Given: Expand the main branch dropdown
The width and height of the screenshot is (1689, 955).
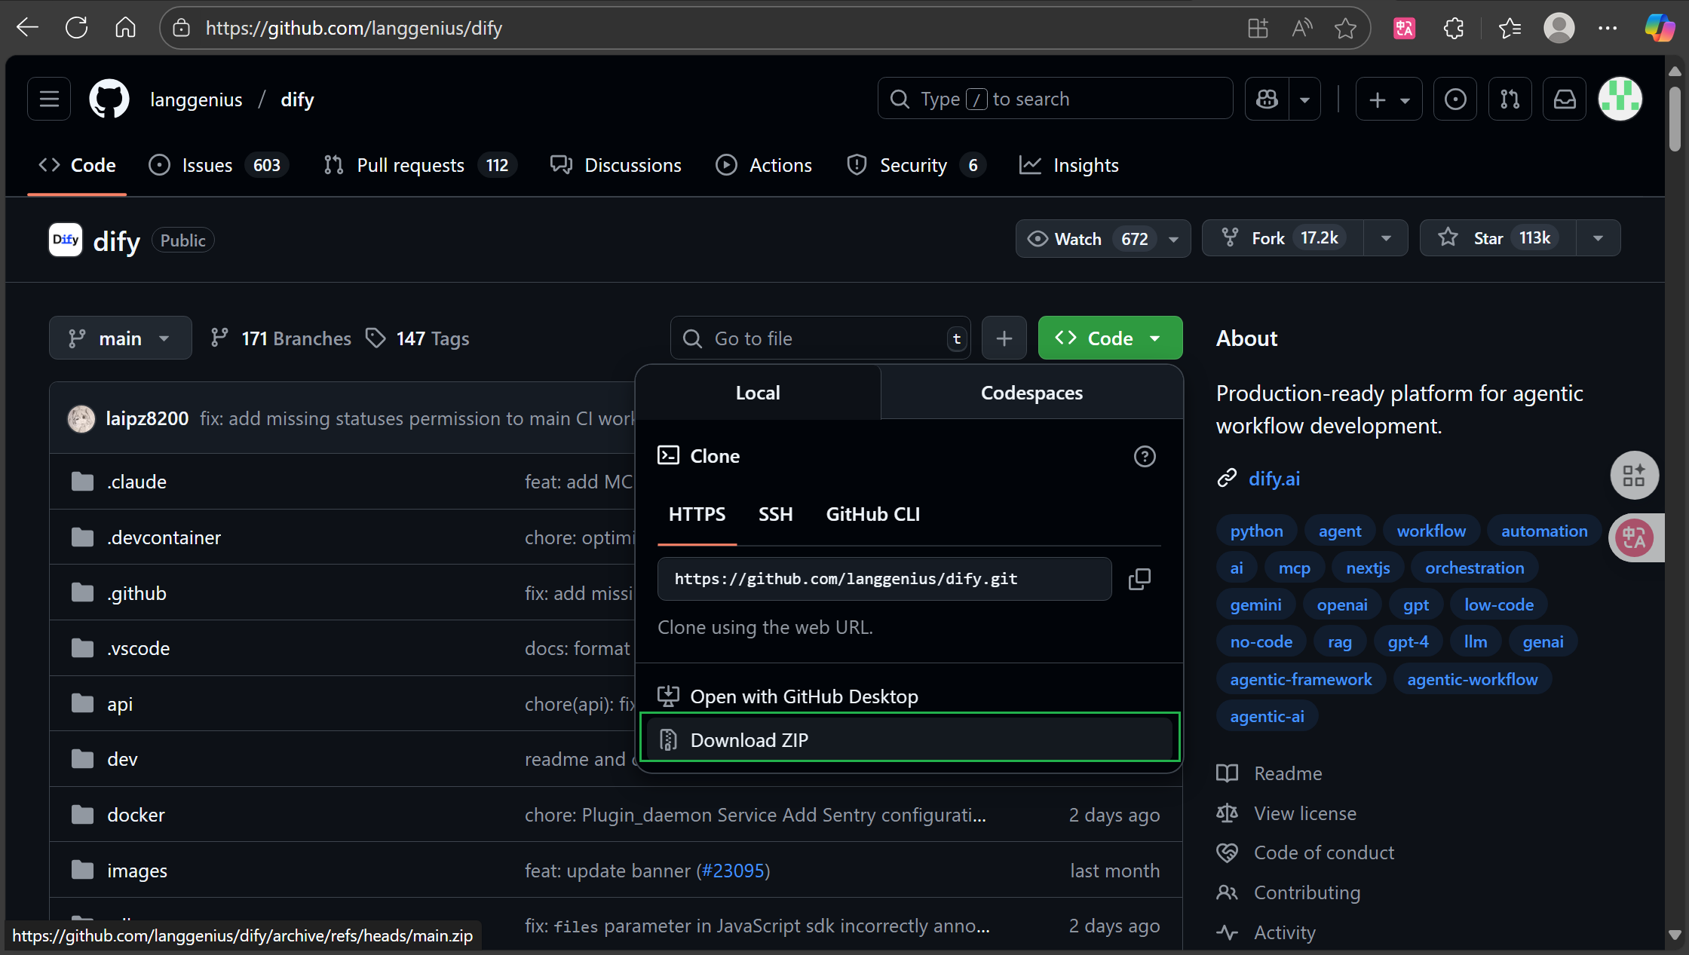Looking at the screenshot, I should [x=120, y=338].
